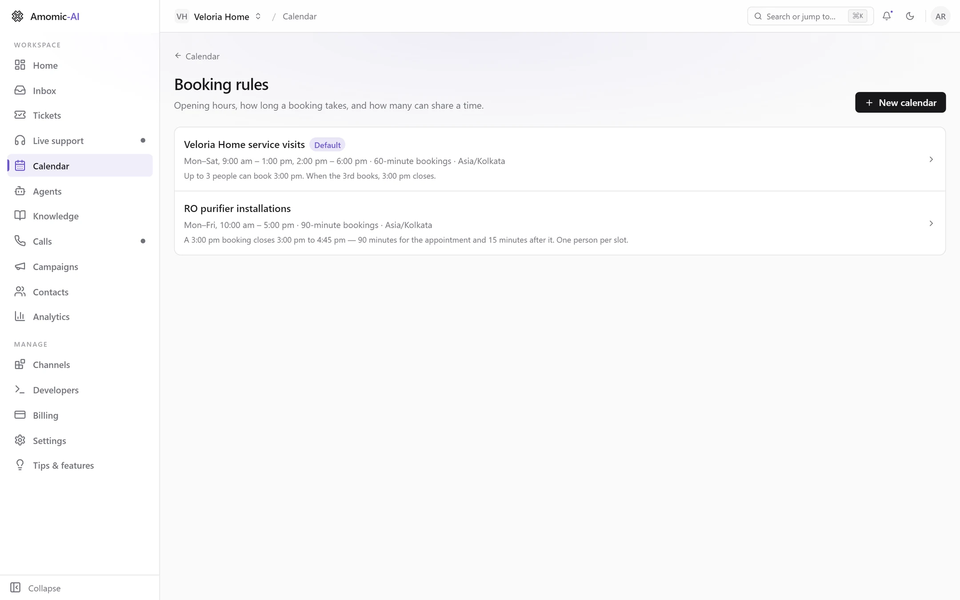960x600 pixels.
Task: Open the Contacts people icon
Action: (20, 292)
